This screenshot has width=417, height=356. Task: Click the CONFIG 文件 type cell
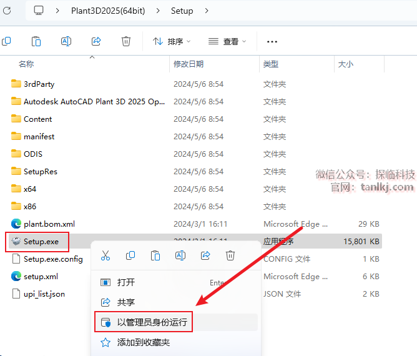tap(287, 259)
